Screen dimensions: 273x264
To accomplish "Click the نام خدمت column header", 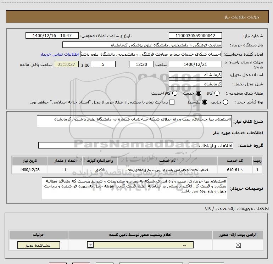I will click(x=167, y=161).
